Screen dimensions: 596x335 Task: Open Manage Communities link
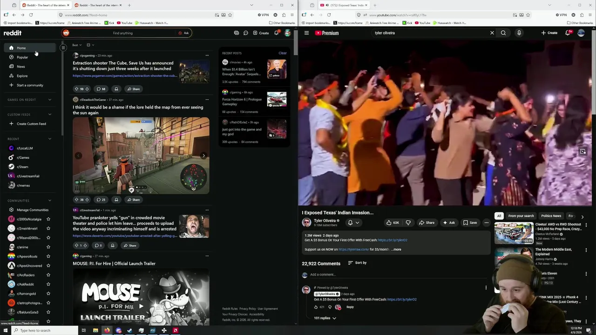tap(32, 210)
